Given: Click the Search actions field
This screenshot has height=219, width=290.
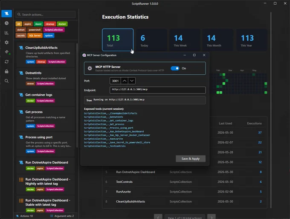Looking at the screenshot, I should pos(46,15).
